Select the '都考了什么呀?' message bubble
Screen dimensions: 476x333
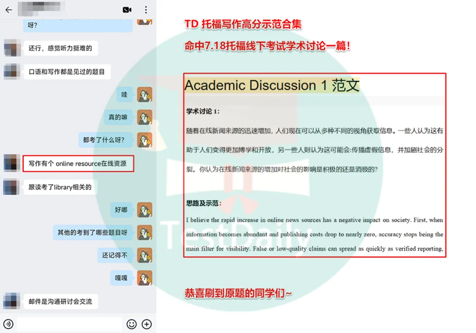105,140
